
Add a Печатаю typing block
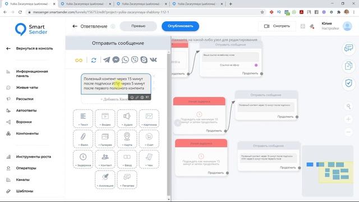click(x=127, y=180)
